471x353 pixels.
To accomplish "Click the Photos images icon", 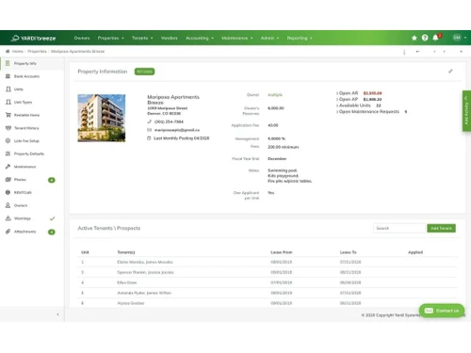I will (8, 180).
